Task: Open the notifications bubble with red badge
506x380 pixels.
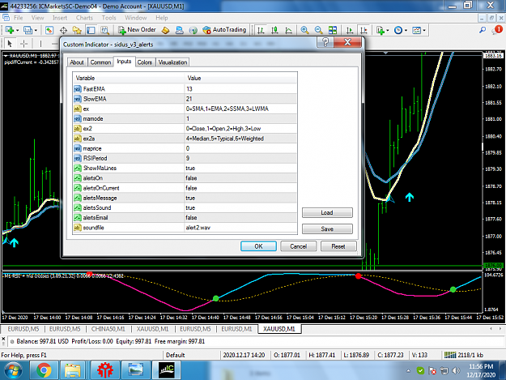Action: pos(497,30)
